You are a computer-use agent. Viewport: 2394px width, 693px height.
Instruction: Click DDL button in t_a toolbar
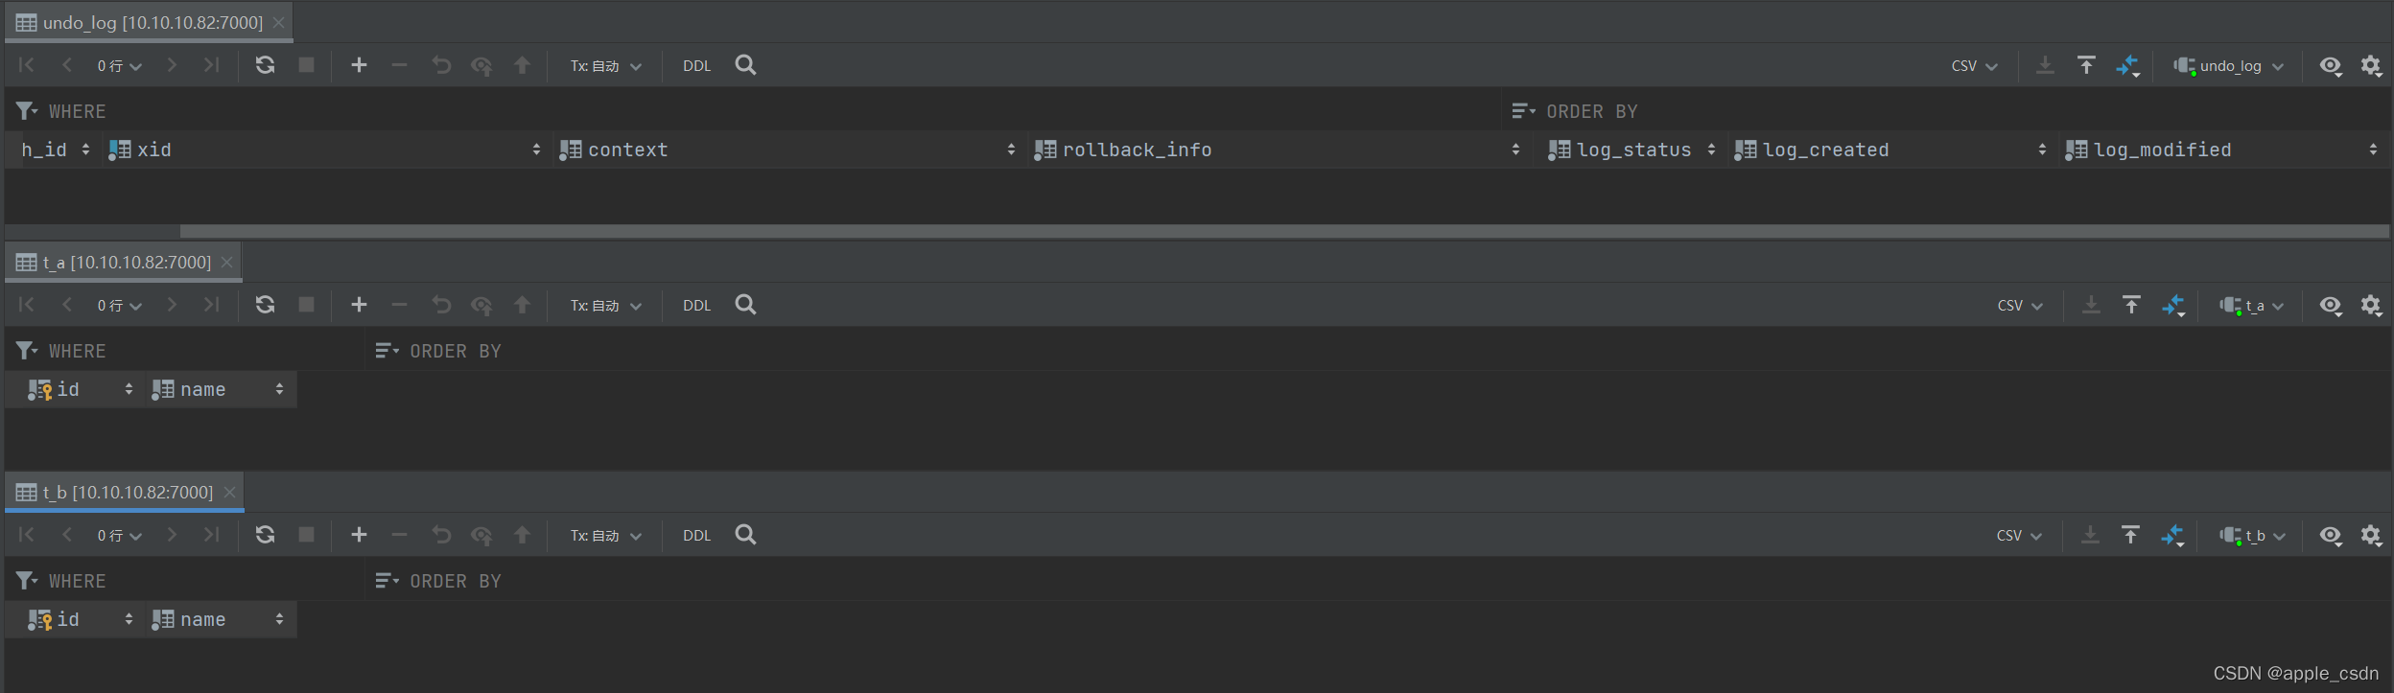[697, 306]
